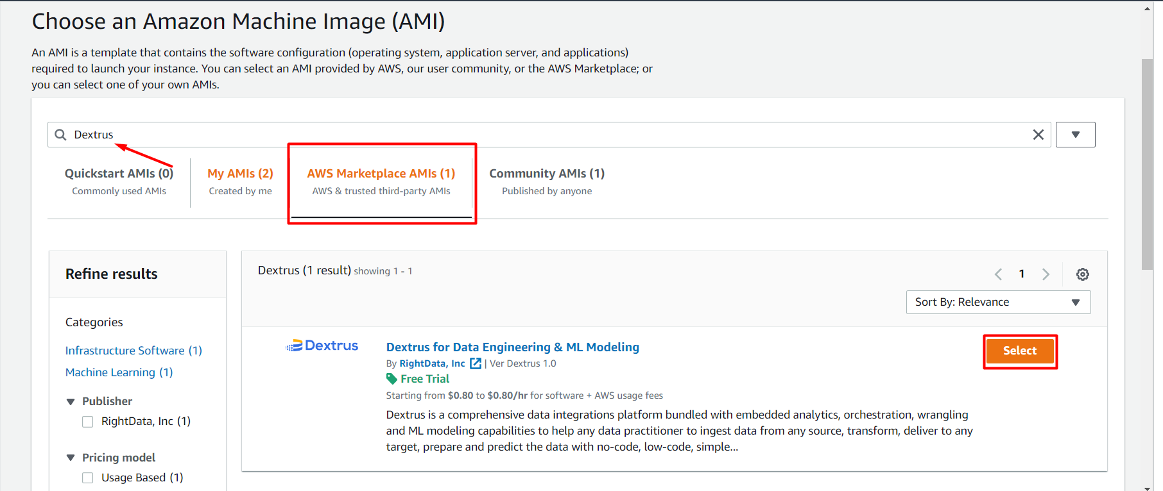Click the Dextrus product logo
1163x491 pixels.
322,345
